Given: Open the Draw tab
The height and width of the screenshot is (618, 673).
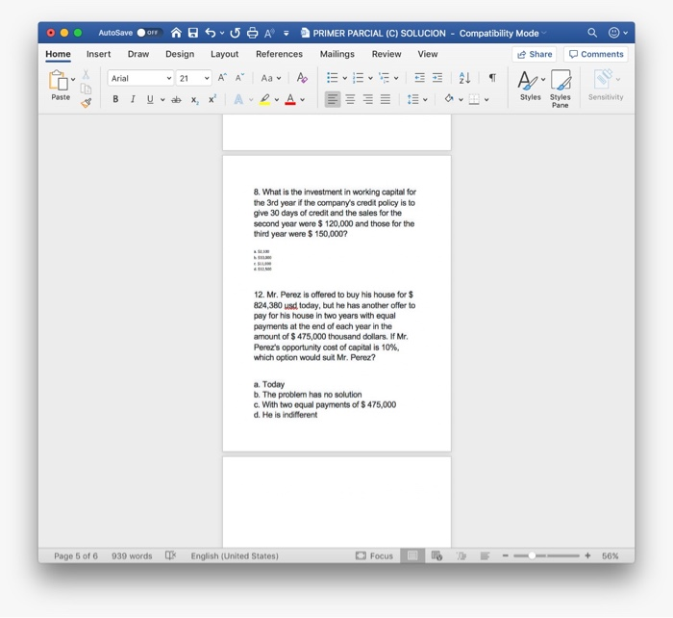Looking at the screenshot, I should [138, 54].
